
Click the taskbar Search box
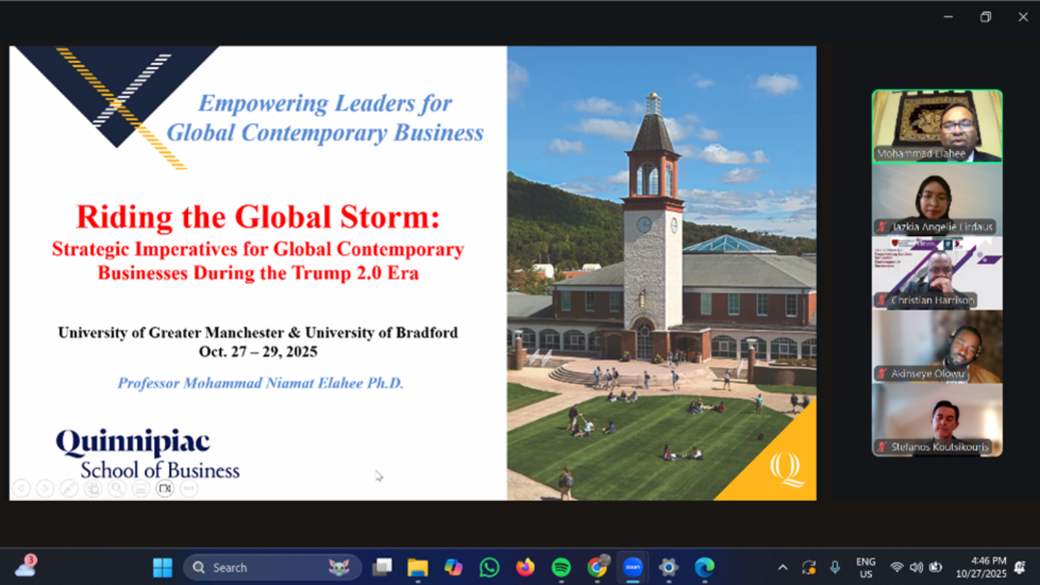[272, 567]
